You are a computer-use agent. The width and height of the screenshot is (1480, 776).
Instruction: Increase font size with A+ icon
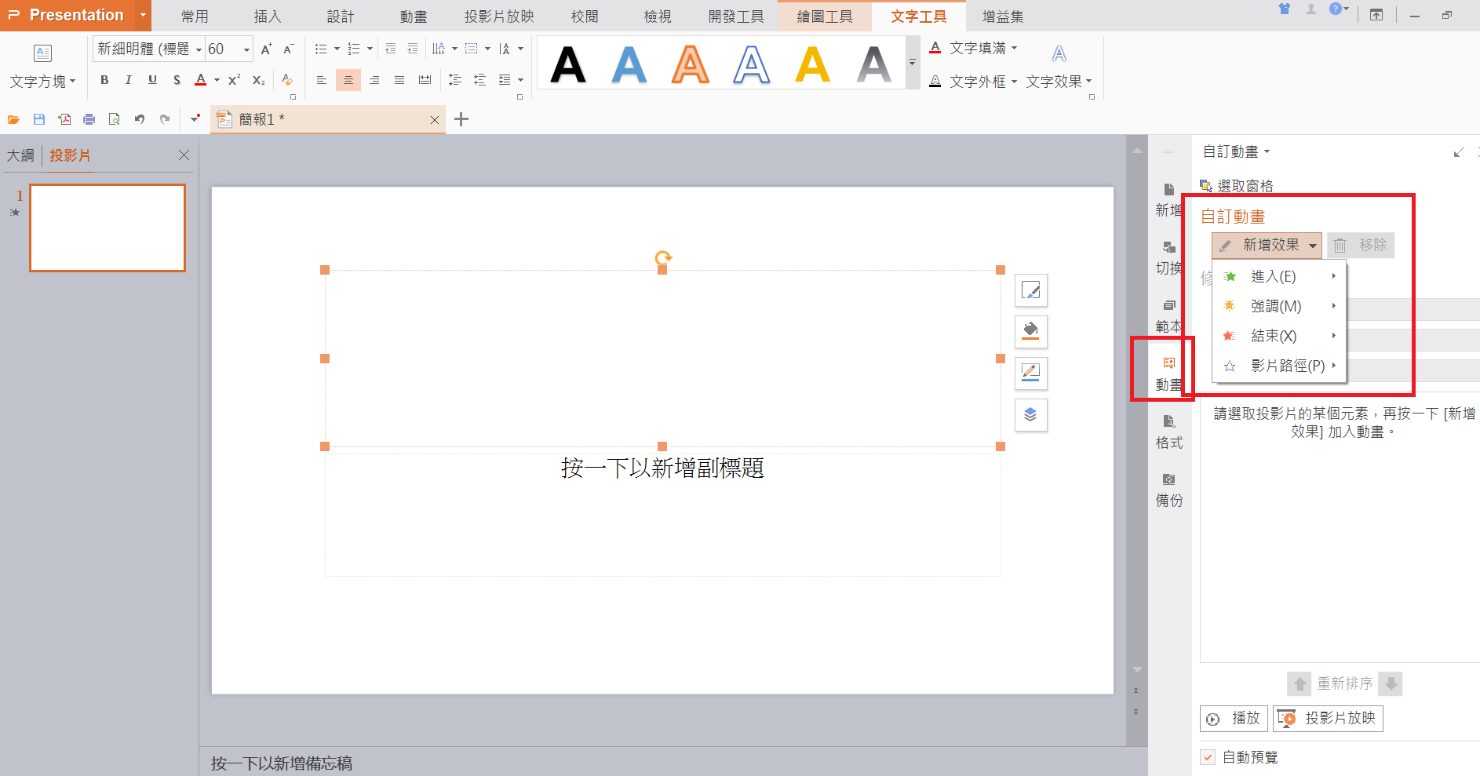[x=266, y=49]
